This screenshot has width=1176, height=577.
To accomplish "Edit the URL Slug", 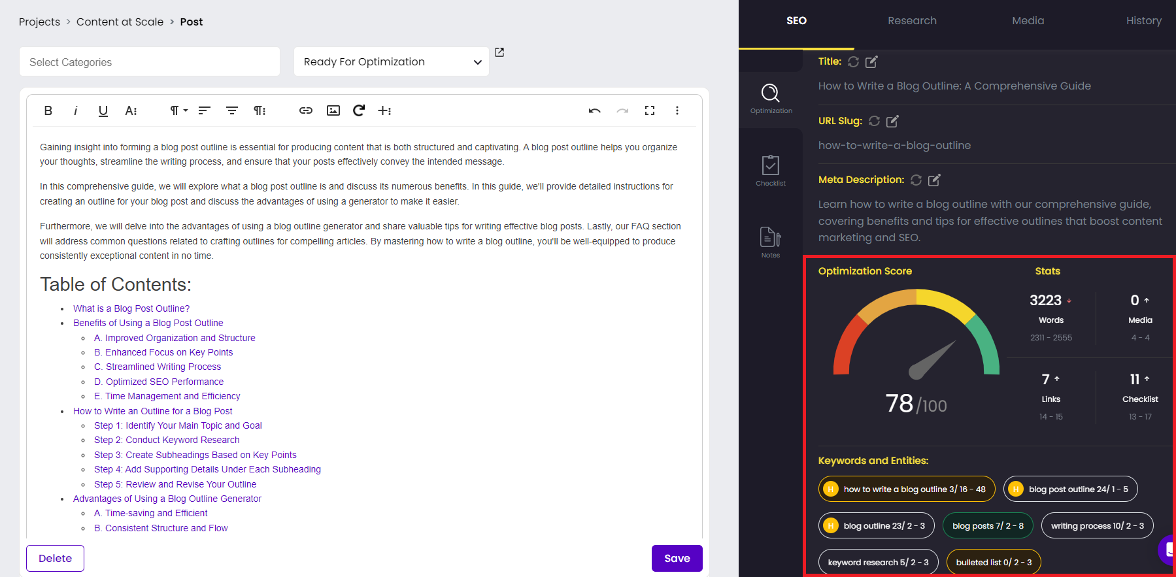I will (x=892, y=121).
